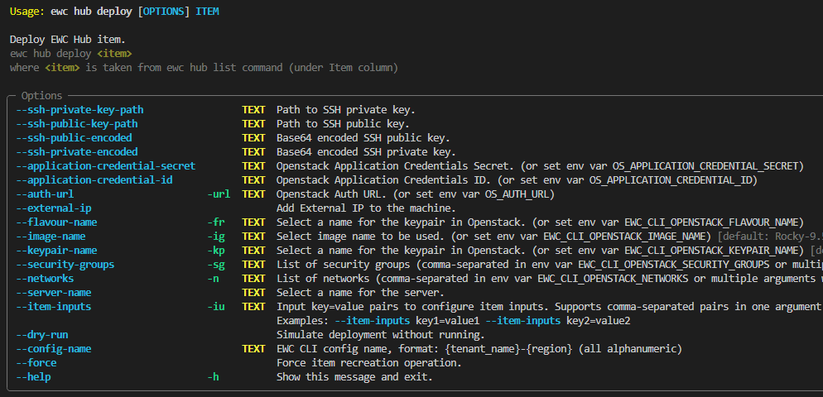This screenshot has width=823, height=397.
Task: Click --application-credential-secret option name
Action: pos(105,166)
